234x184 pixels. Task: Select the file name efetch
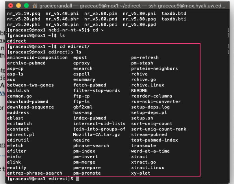(x=15, y=146)
